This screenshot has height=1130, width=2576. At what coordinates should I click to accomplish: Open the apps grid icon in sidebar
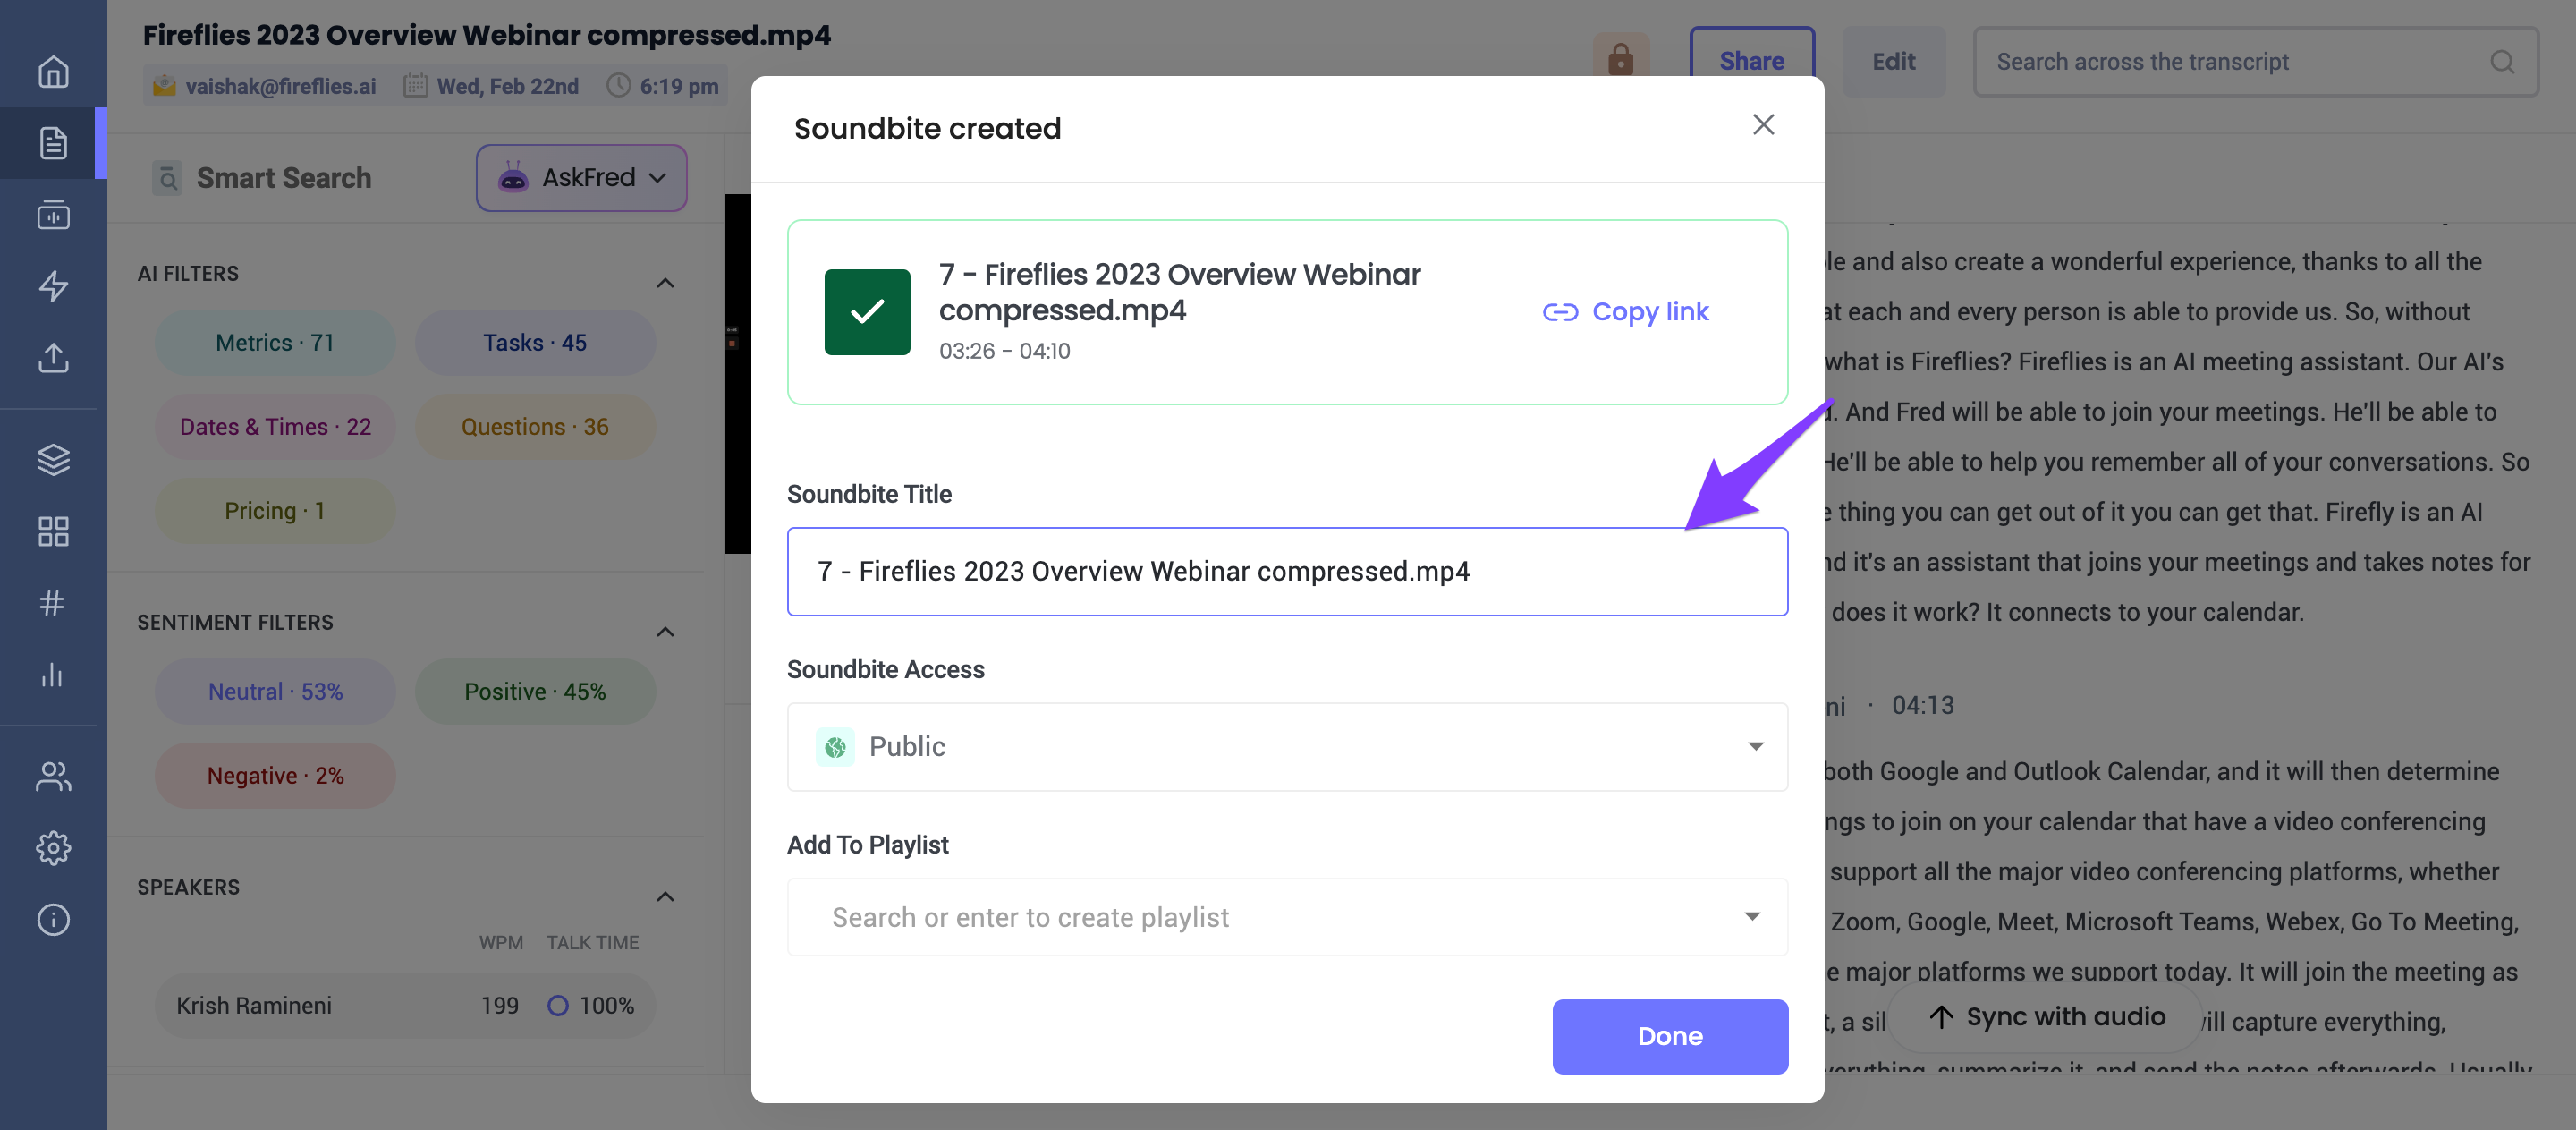[53, 531]
